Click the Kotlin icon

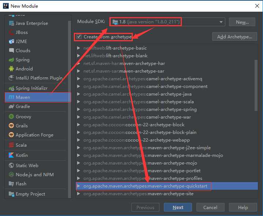[11, 155]
